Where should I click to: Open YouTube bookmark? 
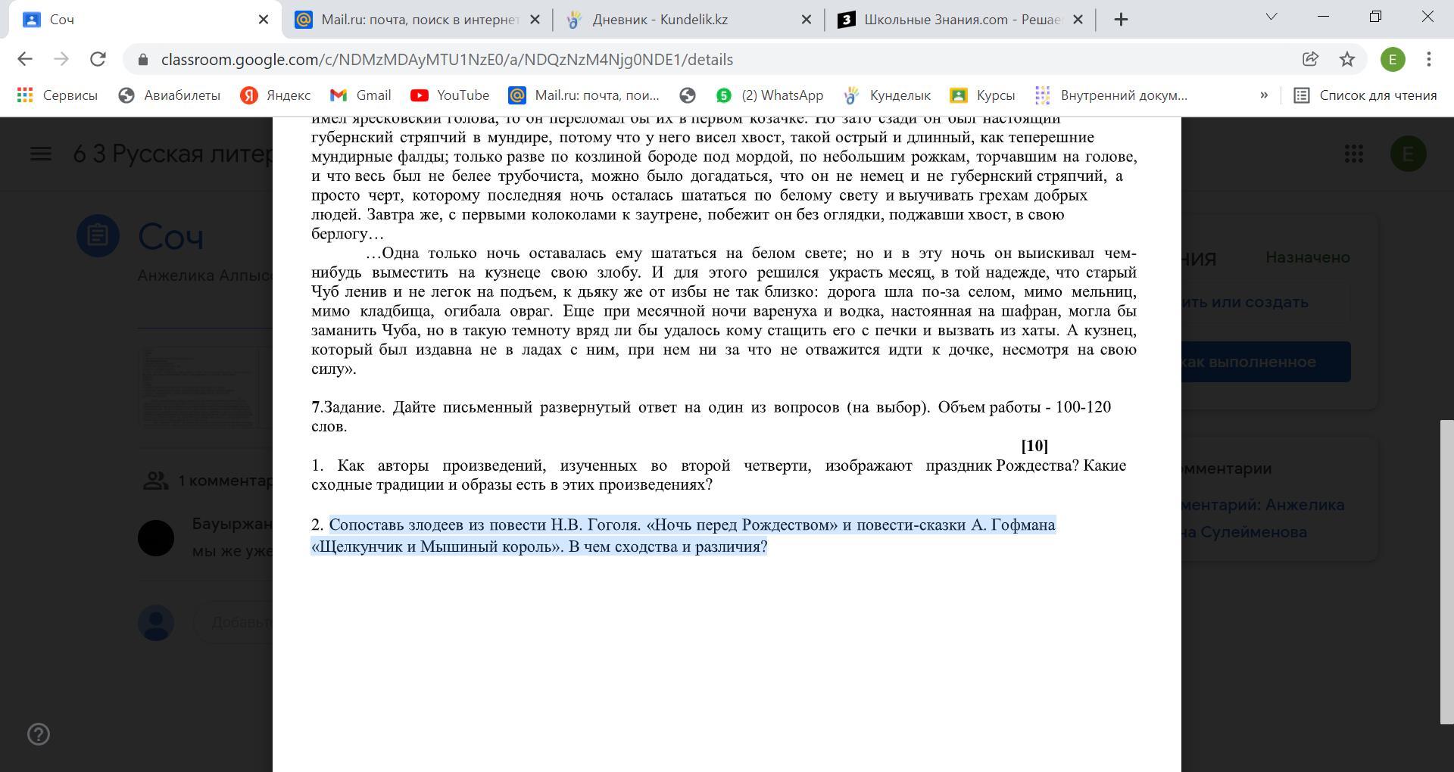(450, 95)
